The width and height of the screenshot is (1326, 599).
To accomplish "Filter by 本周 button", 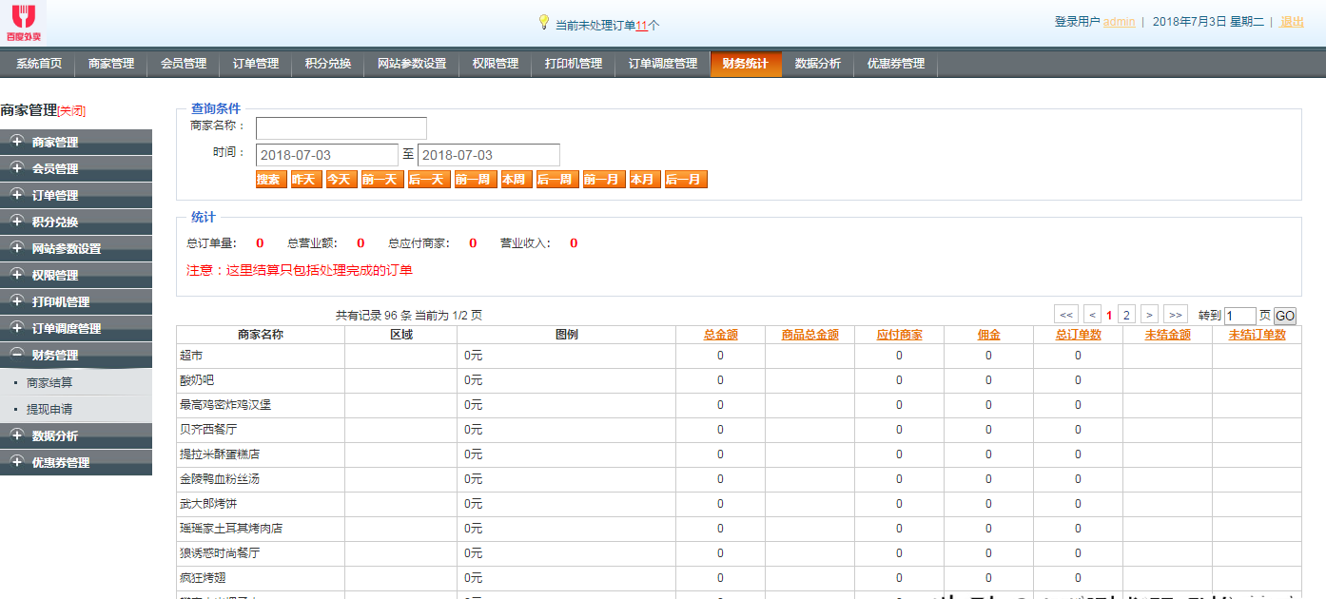I will (515, 180).
